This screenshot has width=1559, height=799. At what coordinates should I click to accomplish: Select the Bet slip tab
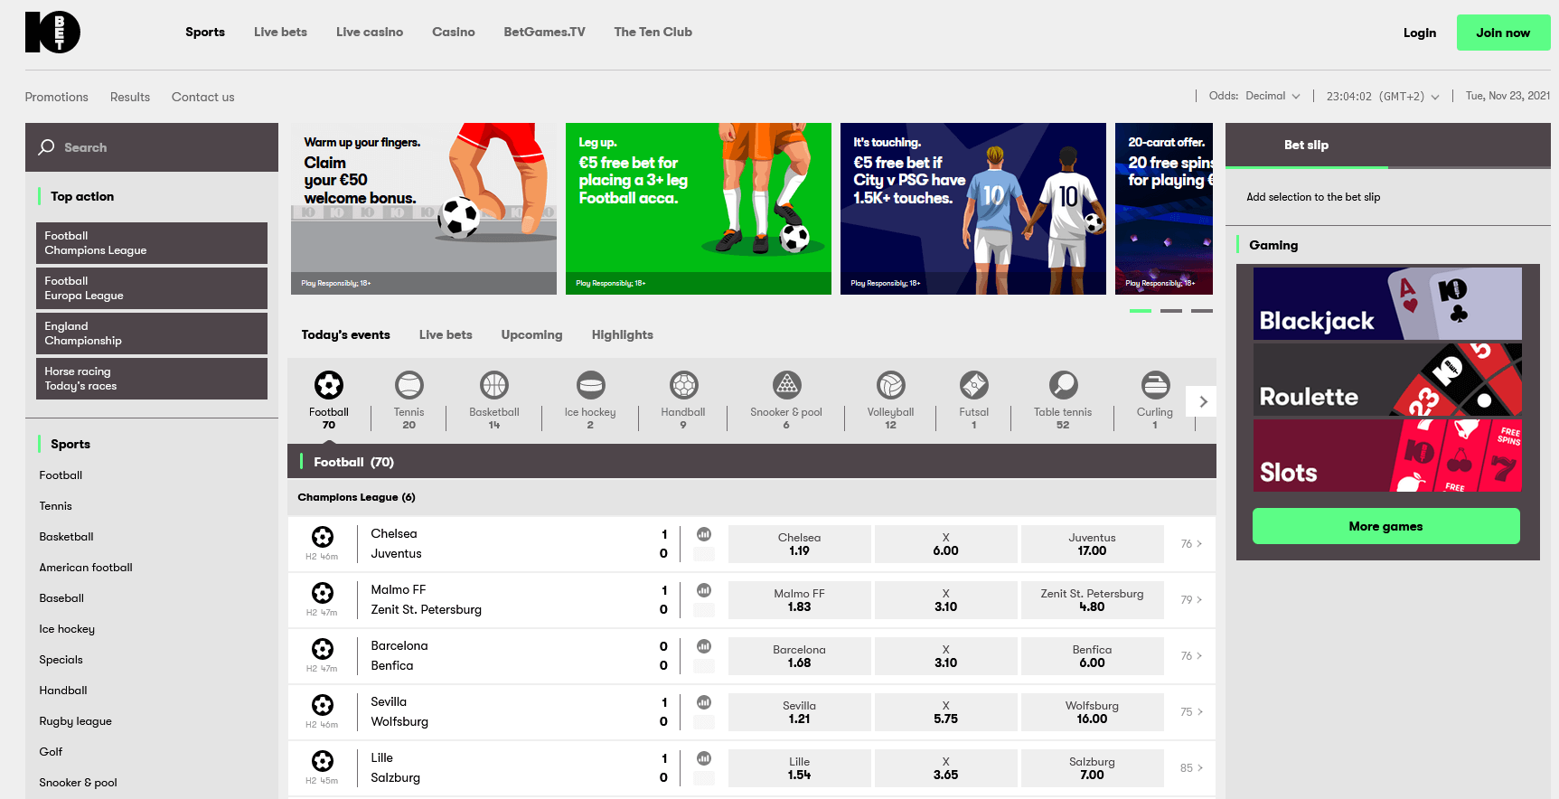click(x=1307, y=145)
